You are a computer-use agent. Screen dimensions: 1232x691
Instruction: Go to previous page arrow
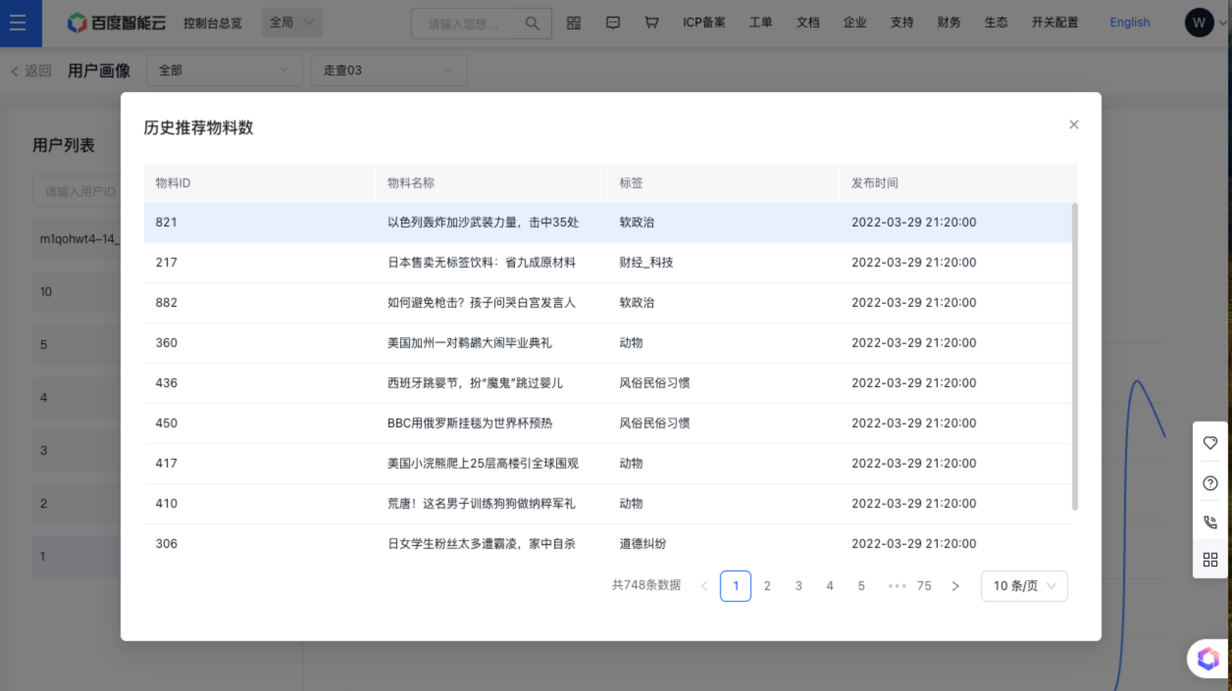[x=704, y=586]
